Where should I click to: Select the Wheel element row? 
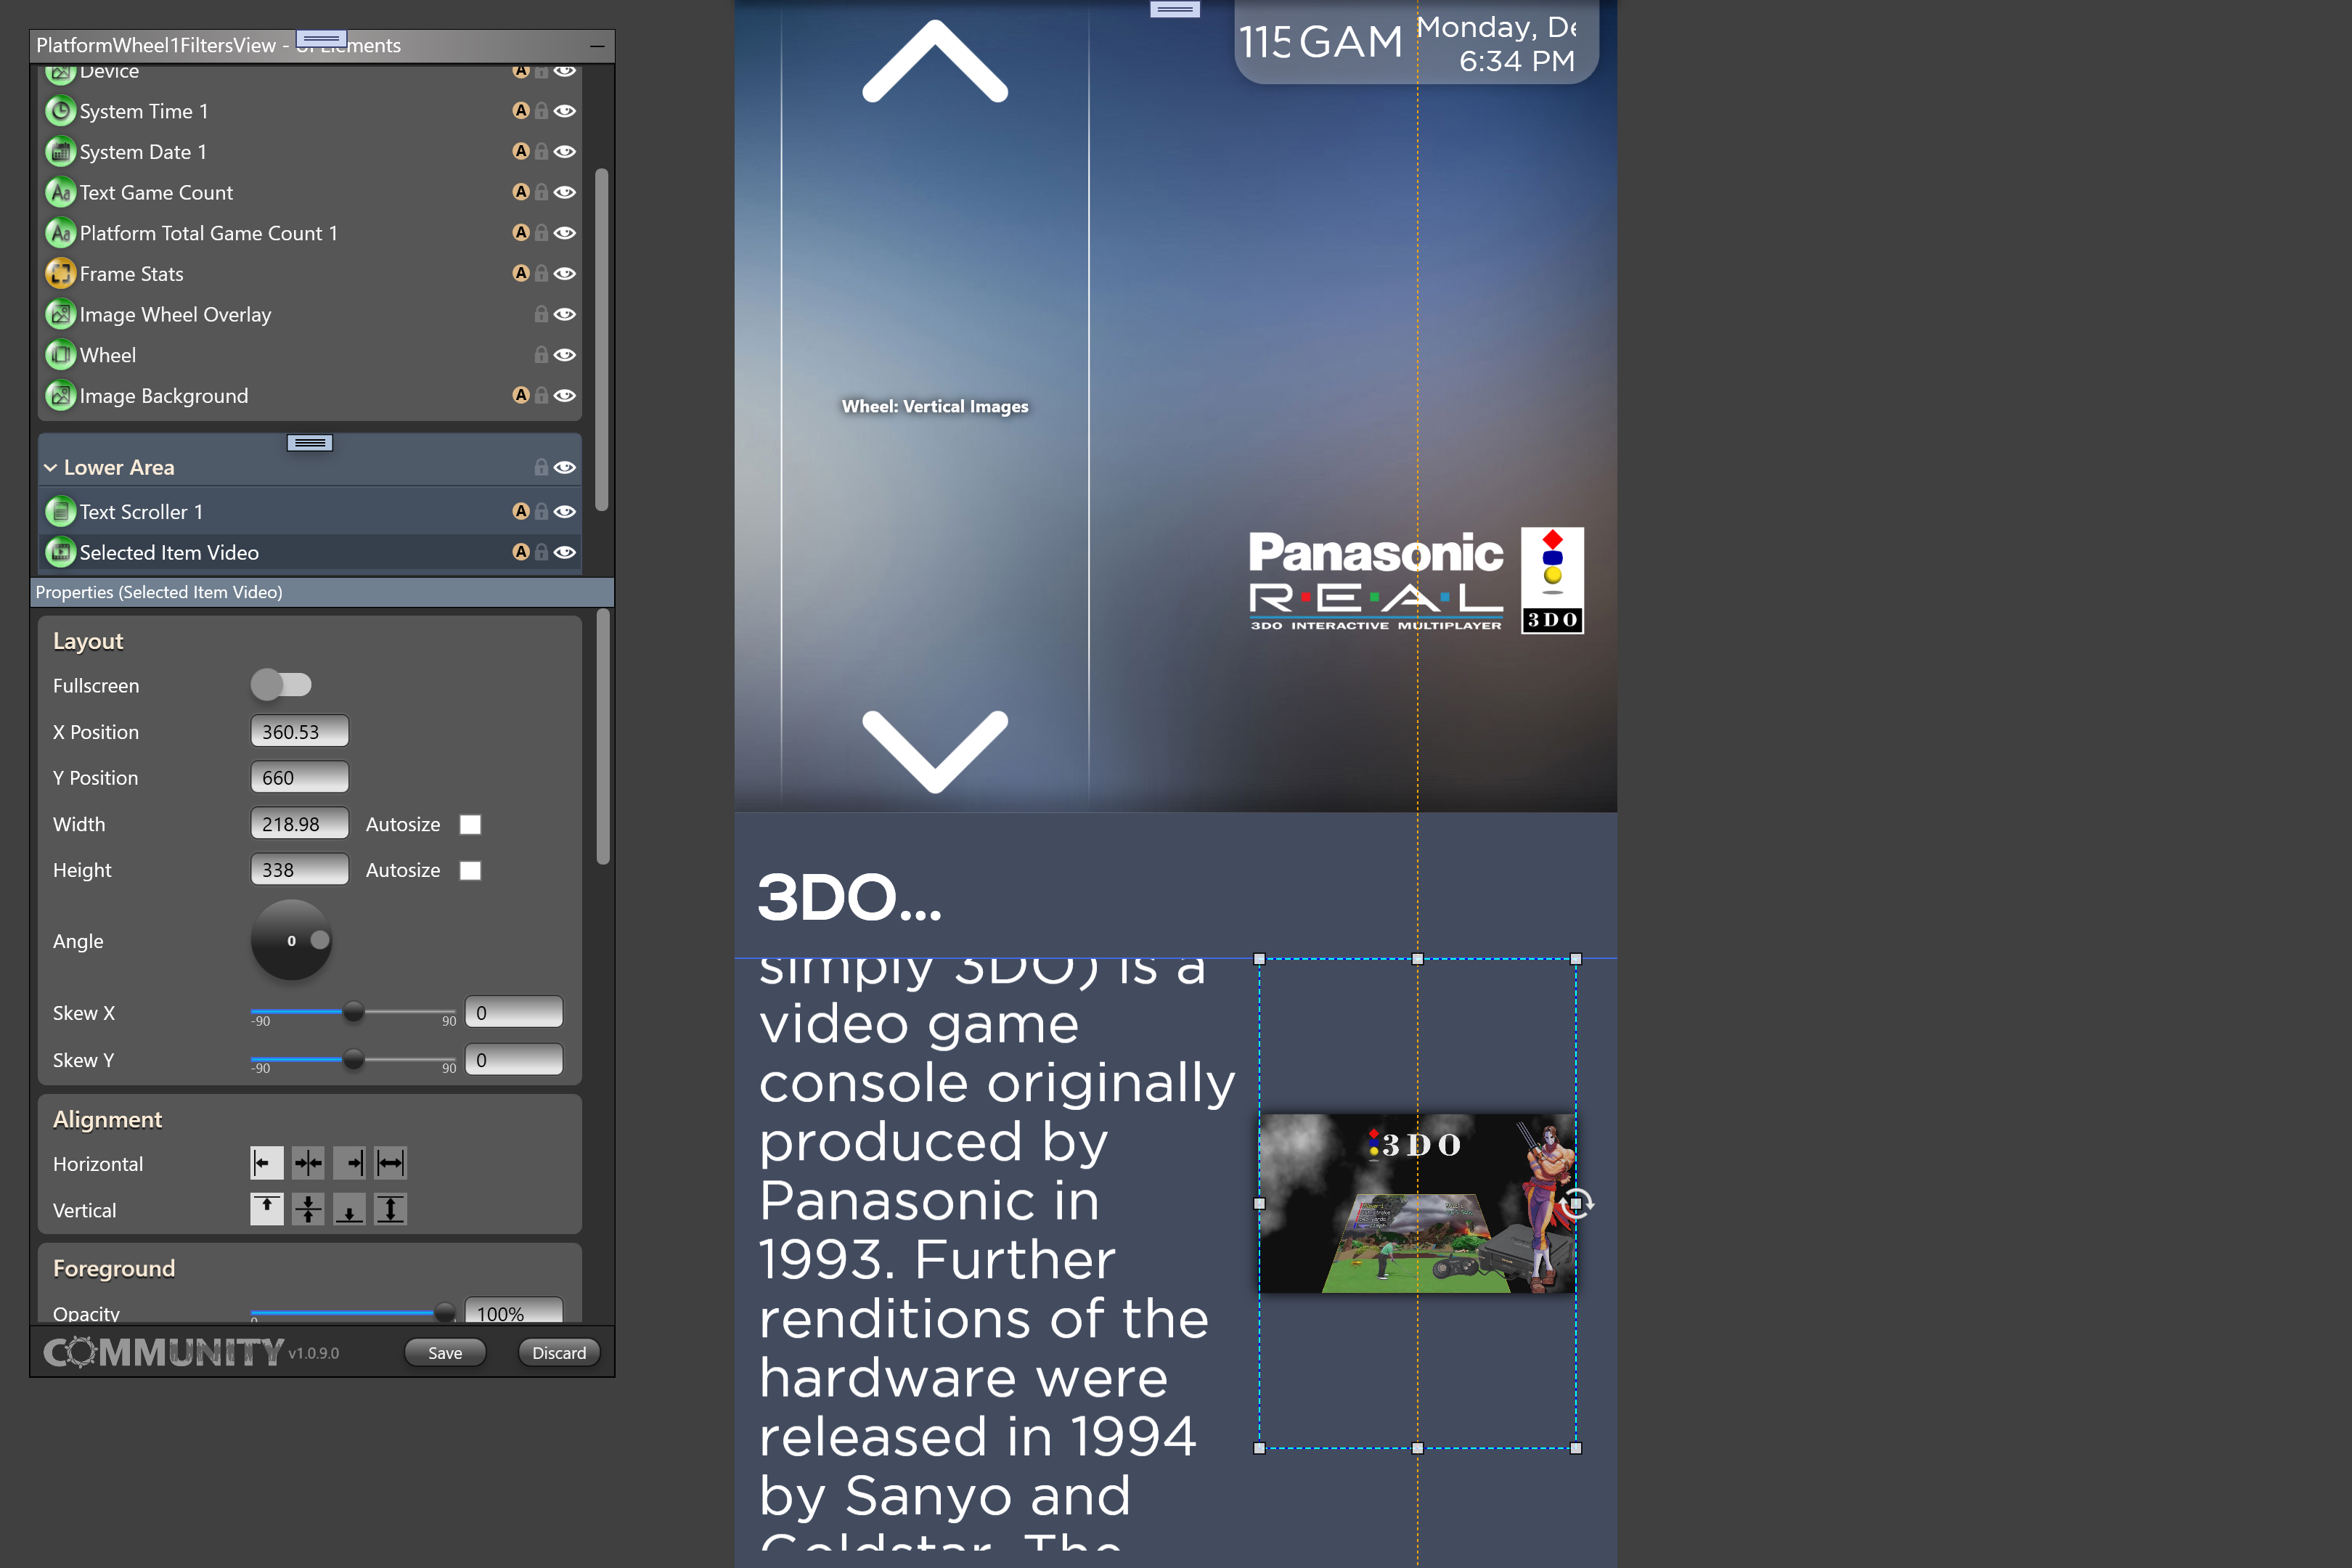(310, 355)
